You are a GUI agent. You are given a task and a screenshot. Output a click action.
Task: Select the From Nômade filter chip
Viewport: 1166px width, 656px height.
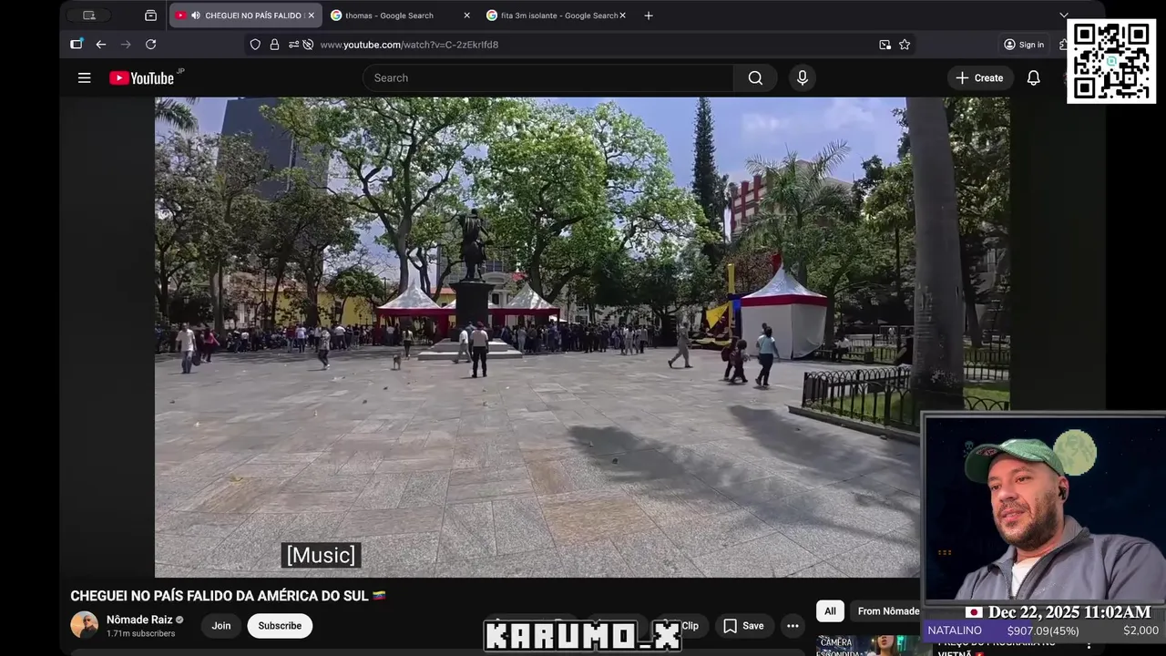[x=888, y=611]
